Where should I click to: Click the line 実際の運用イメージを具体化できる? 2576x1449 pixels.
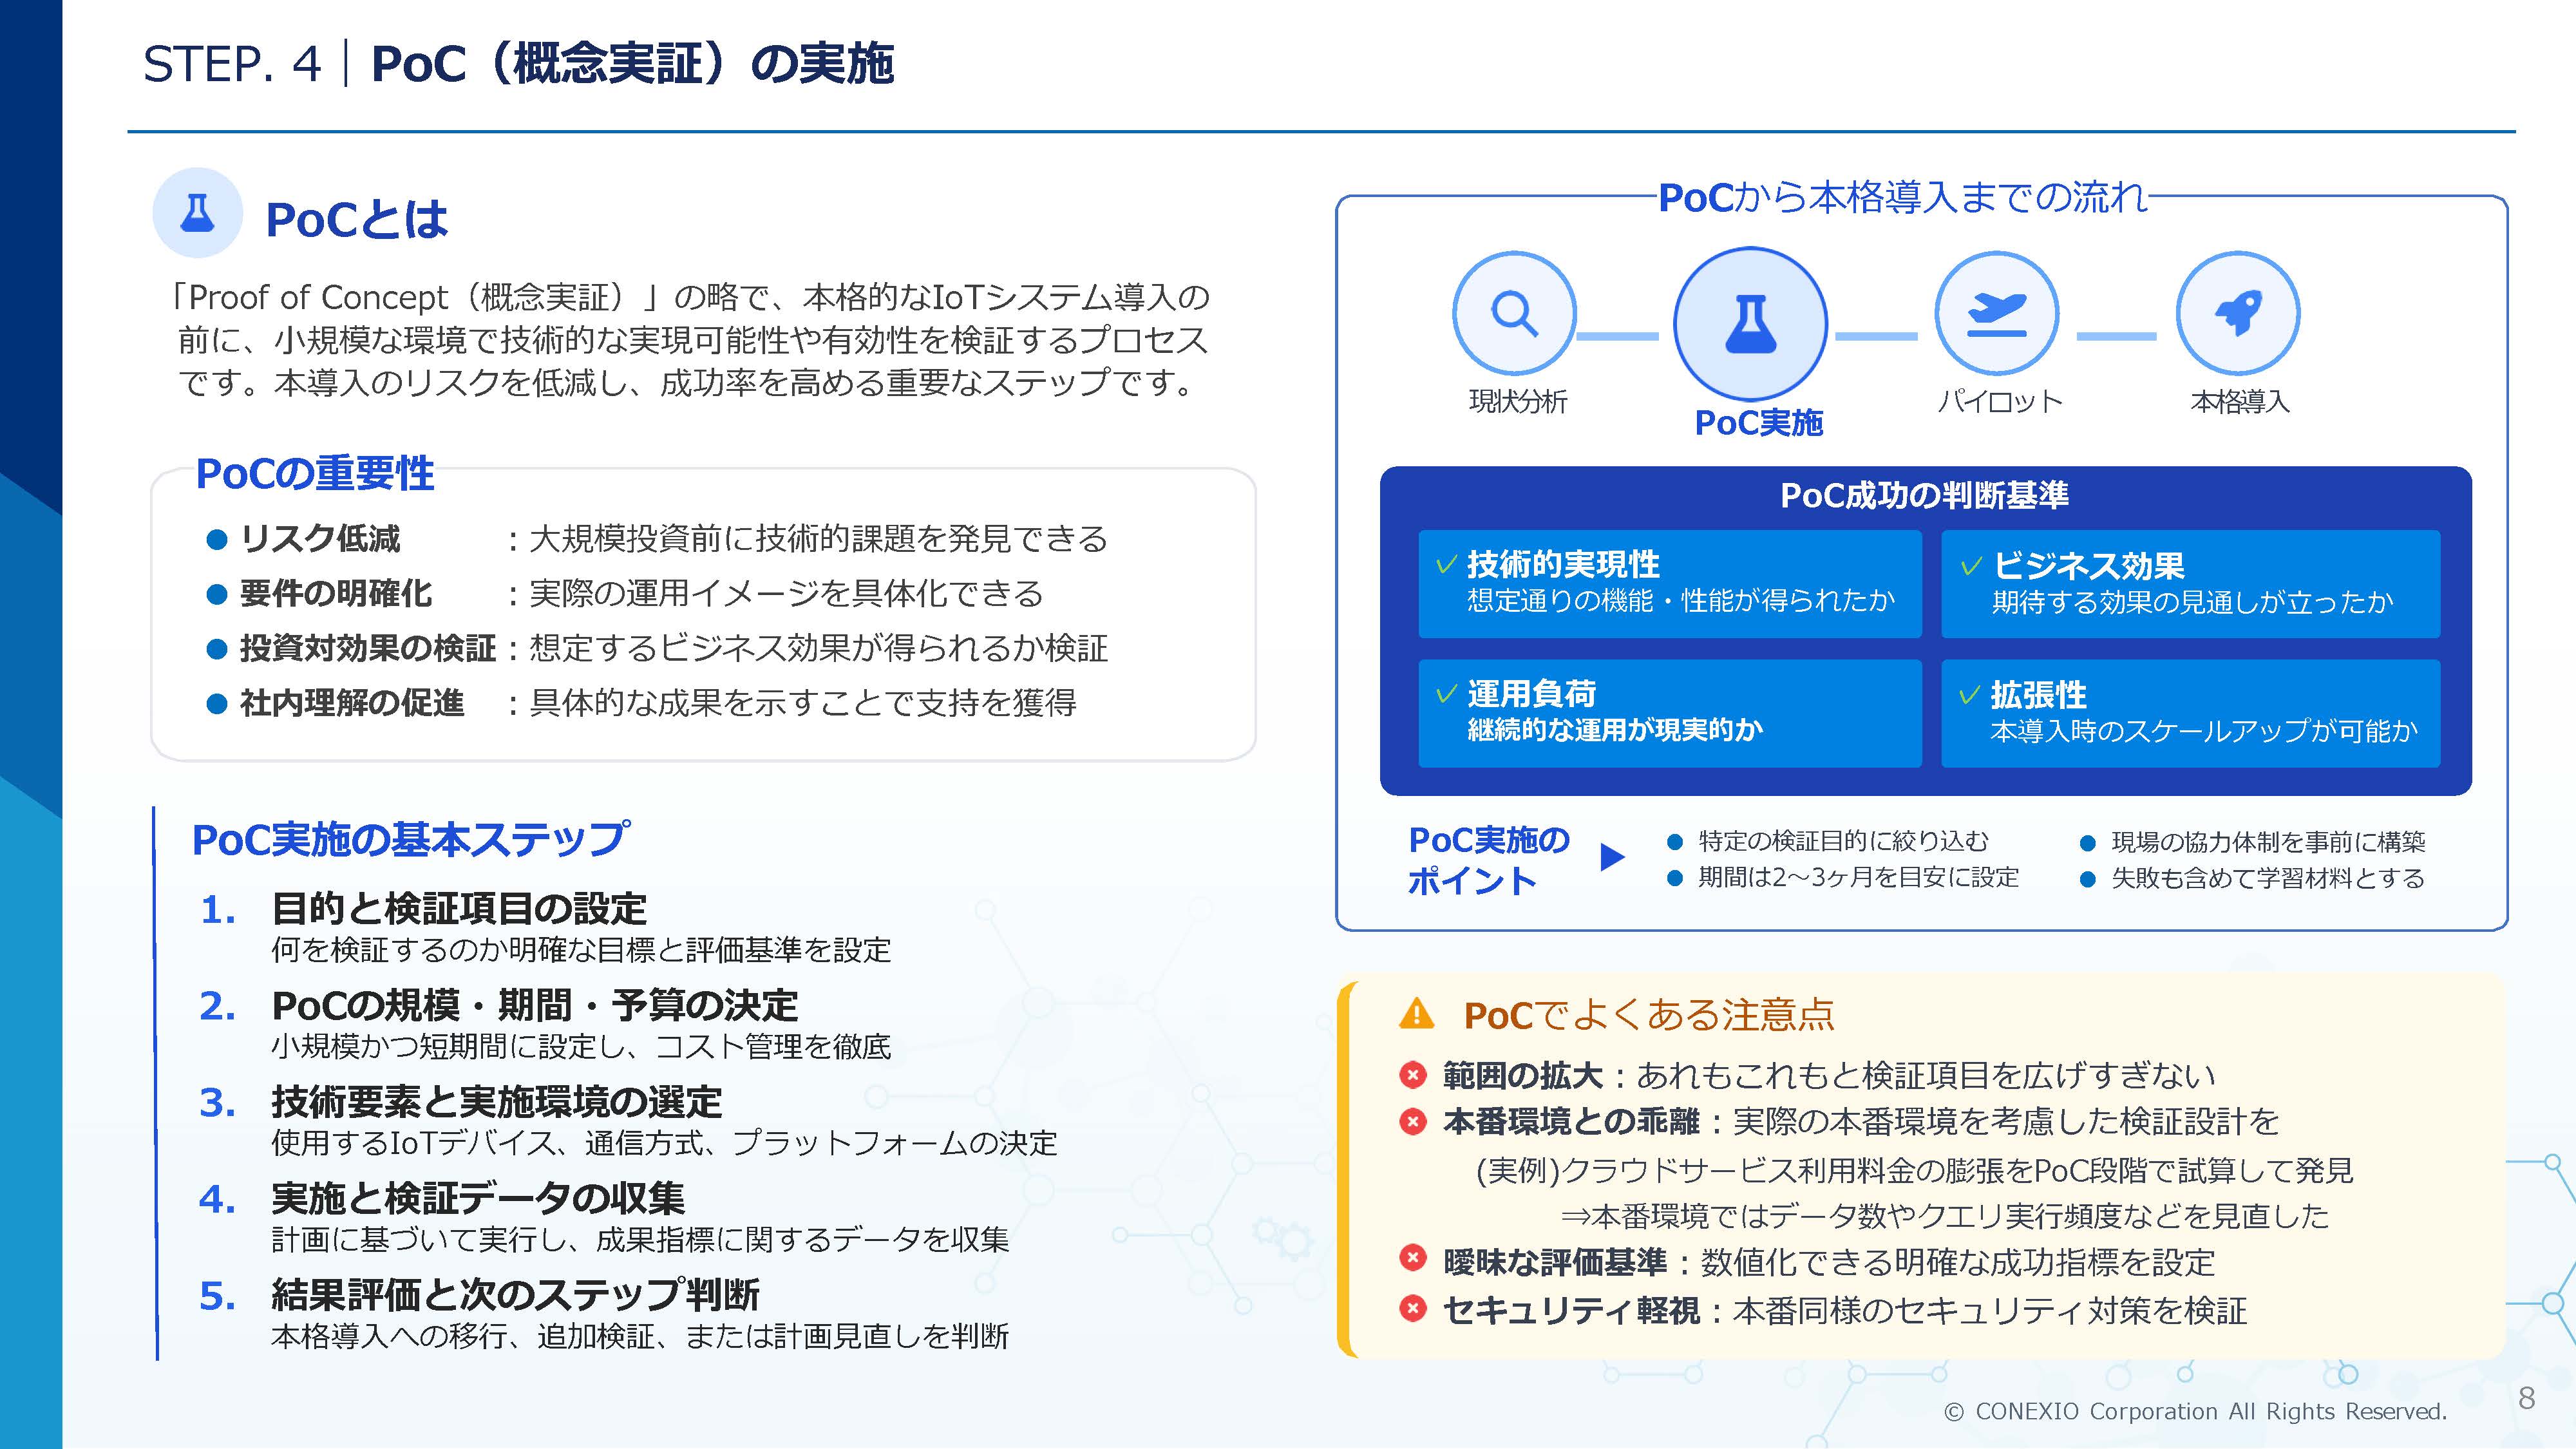coord(786,594)
